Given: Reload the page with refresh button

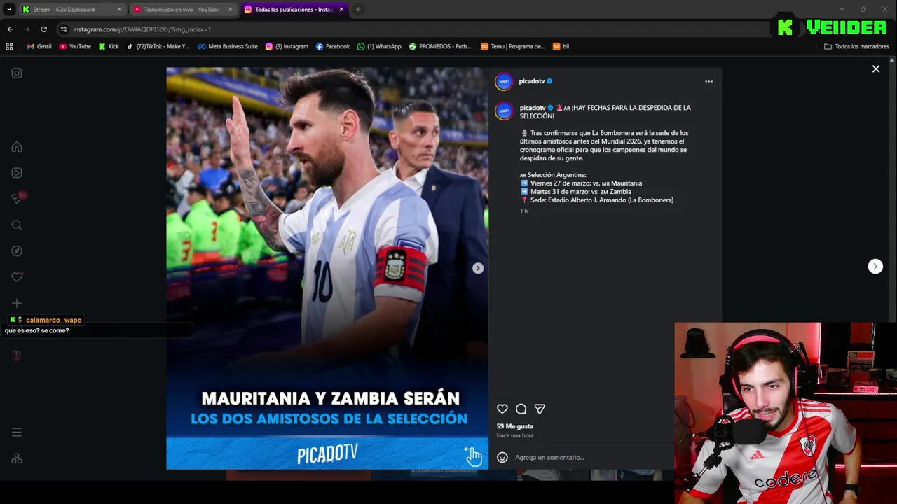Looking at the screenshot, I should click(x=43, y=29).
